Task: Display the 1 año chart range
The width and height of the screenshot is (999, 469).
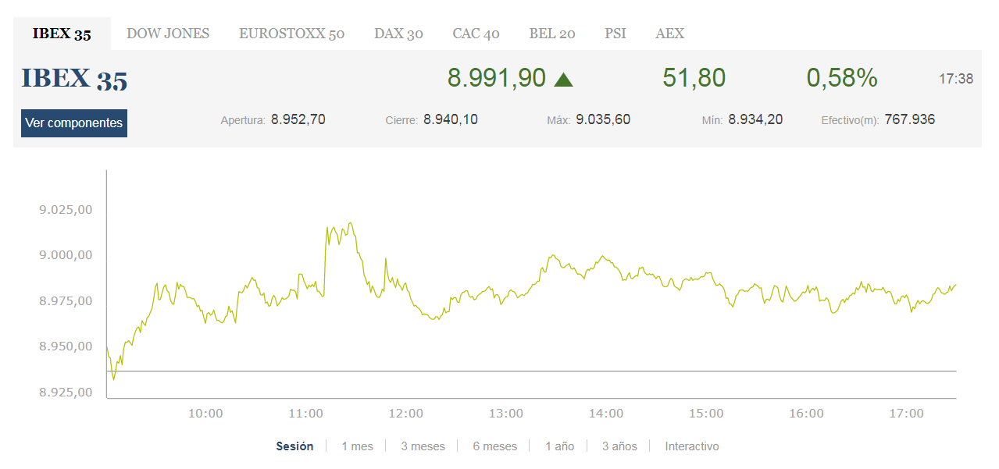Action: coord(559,446)
